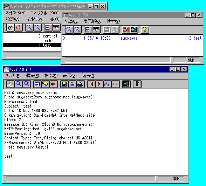Click the save floppy disk icon in article toolbar
The image size is (206, 186).
[64, 84]
